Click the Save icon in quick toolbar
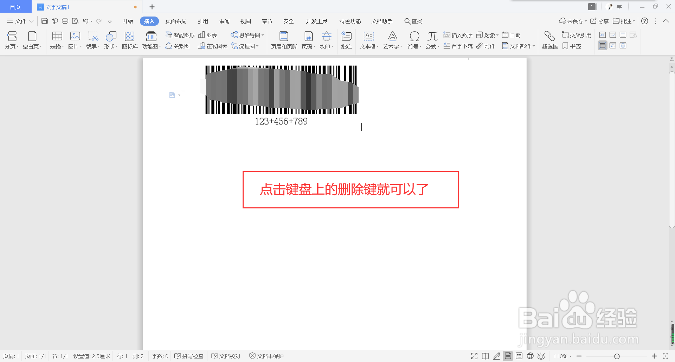The height and width of the screenshot is (362, 675). point(45,21)
